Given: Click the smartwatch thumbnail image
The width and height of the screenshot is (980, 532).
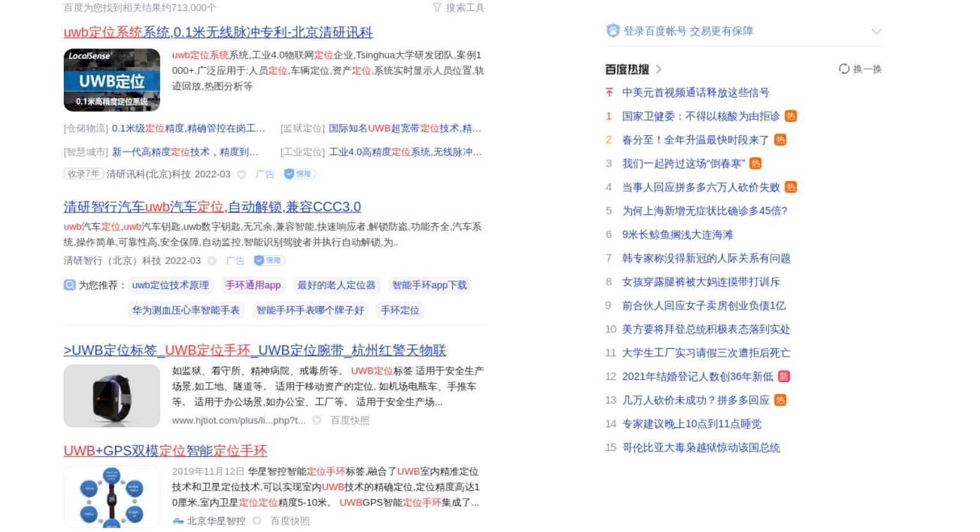Looking at the screenshot, I should tap(112, 395).
